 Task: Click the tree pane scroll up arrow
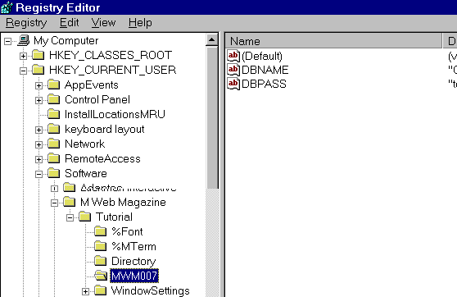[x=212, y=40]
